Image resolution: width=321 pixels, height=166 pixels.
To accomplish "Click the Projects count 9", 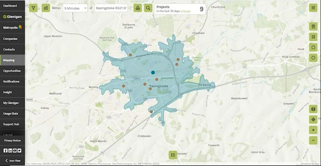I will 201,9.
